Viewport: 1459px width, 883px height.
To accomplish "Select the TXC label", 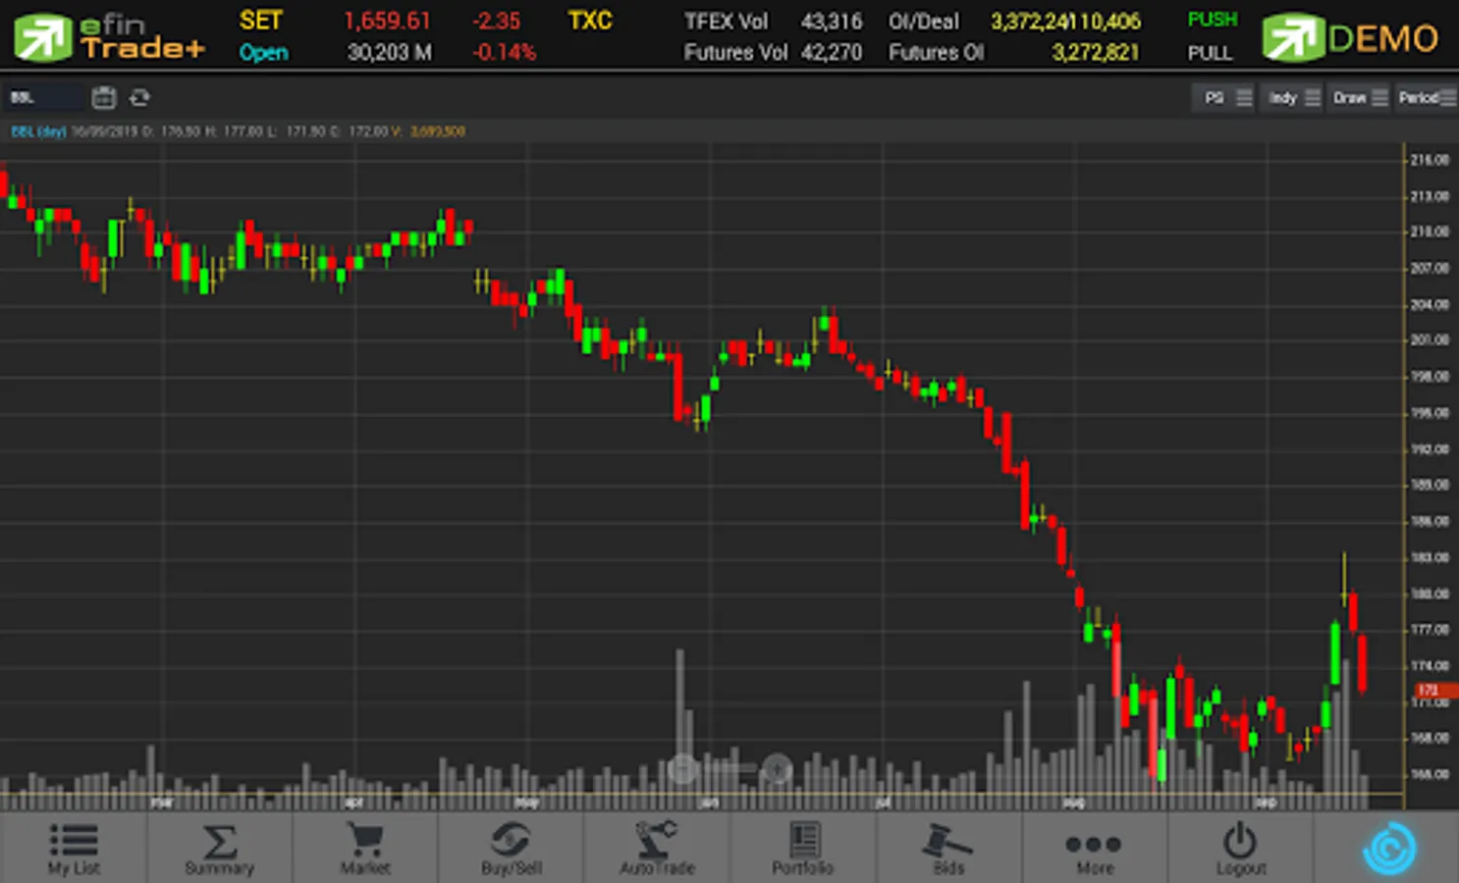I will [590, 21].
